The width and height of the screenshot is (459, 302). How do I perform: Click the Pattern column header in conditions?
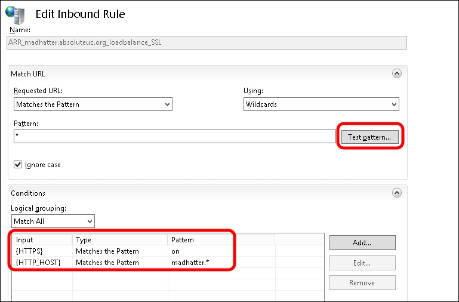point(220,240)
